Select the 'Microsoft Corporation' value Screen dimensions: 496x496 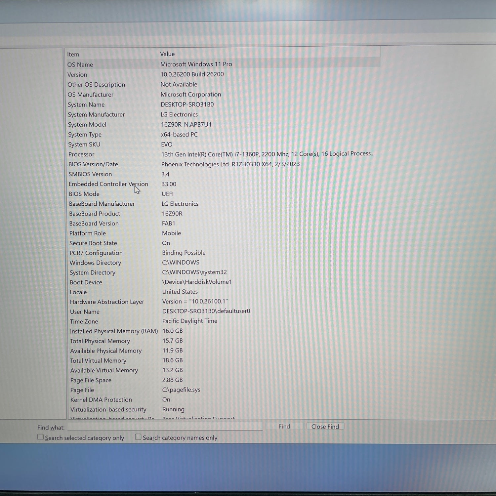pos(191,95)
